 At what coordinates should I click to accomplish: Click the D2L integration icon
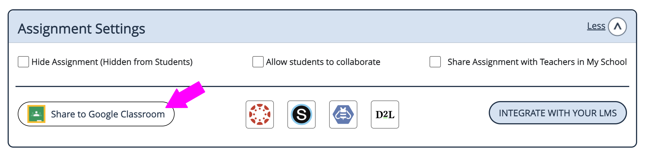pos(385,115)
